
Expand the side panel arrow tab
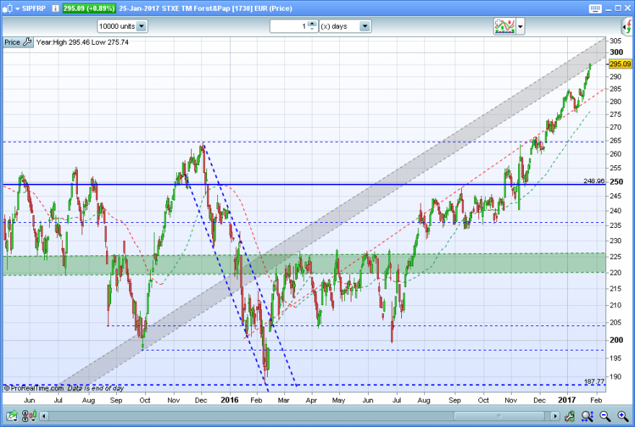(627, 27)
